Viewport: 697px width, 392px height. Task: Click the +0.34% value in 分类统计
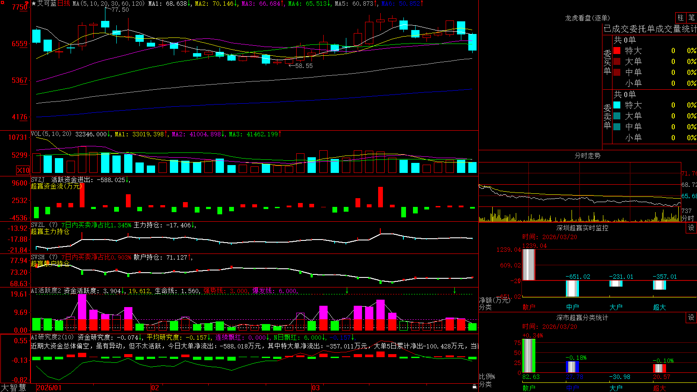pyautogui.click(x=532, y=335)
